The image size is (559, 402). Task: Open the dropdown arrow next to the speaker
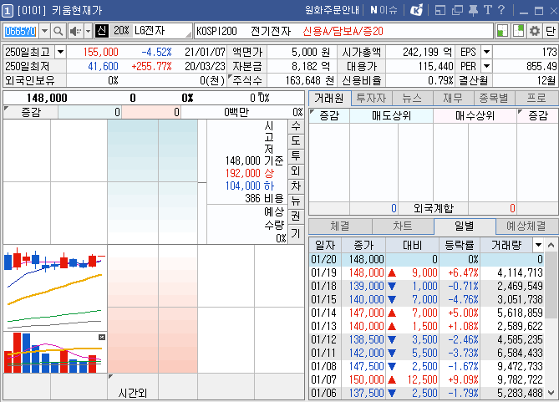tap(88, 32)
